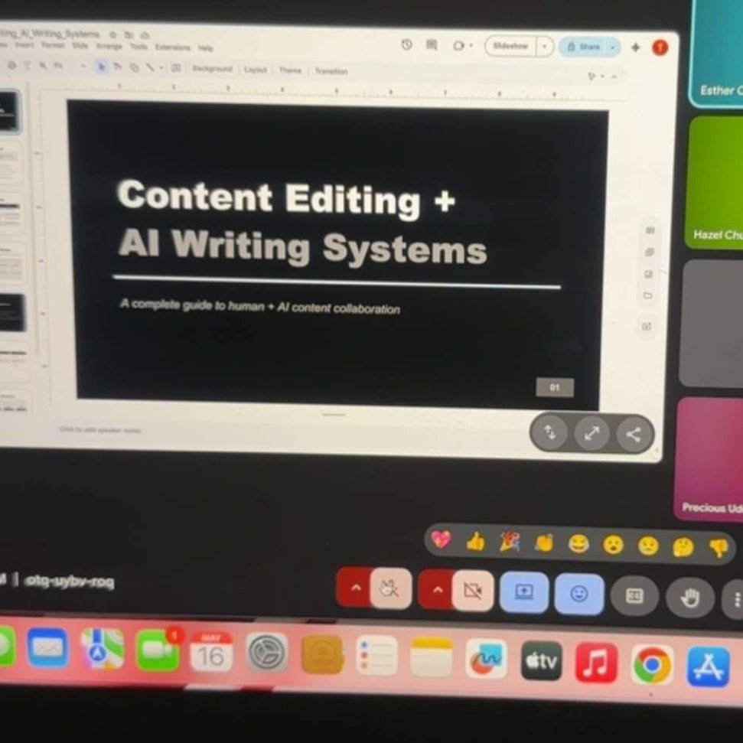This screenshot has height=743, width=743.
Task: Raise your hand in the meeting
Action: click(x=689, y=598)
